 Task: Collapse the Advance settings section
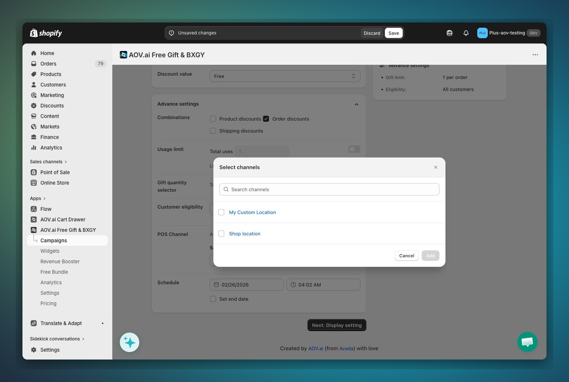[x=356, y=104]
